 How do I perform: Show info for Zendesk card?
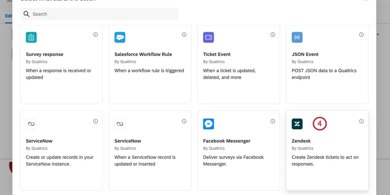361,122
